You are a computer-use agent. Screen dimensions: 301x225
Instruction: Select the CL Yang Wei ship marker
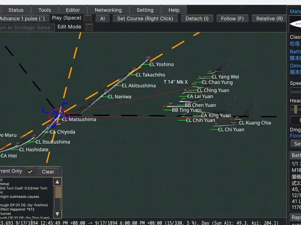225,77
